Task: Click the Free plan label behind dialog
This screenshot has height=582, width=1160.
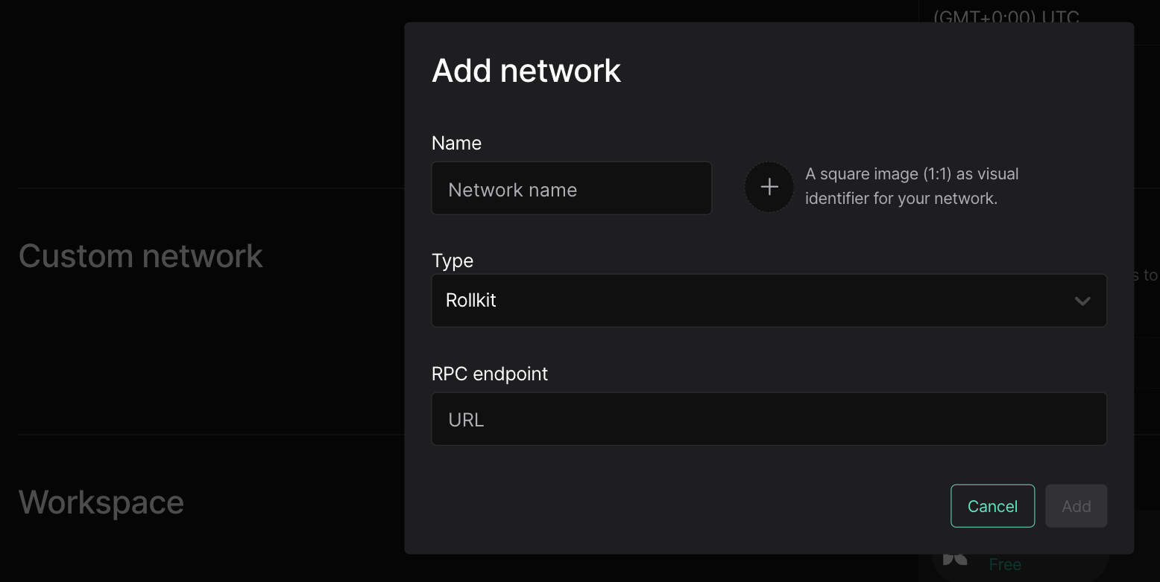Action: pos(1005,565)
